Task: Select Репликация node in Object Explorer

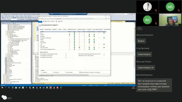Action: [8, 77]
